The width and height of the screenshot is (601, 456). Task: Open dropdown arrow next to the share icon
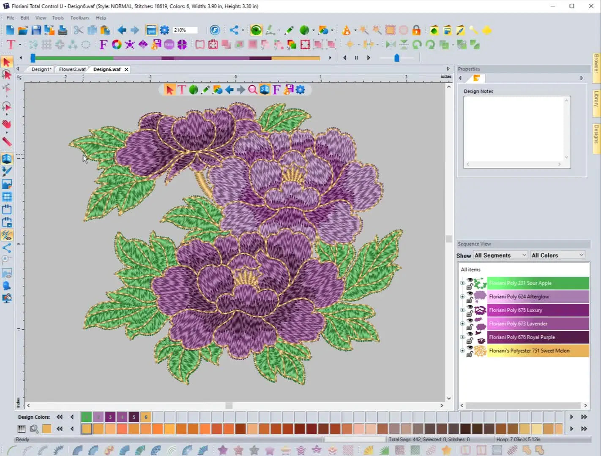[243, 30]
